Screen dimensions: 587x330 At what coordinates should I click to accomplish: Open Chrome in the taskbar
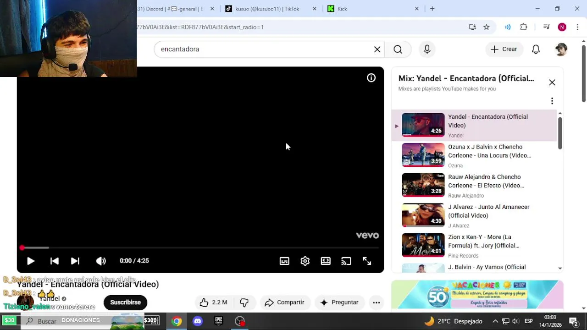177,321
